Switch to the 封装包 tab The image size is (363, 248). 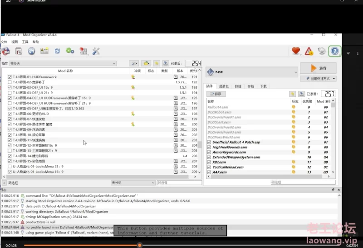pyautogui.click(x=224, y=86)
